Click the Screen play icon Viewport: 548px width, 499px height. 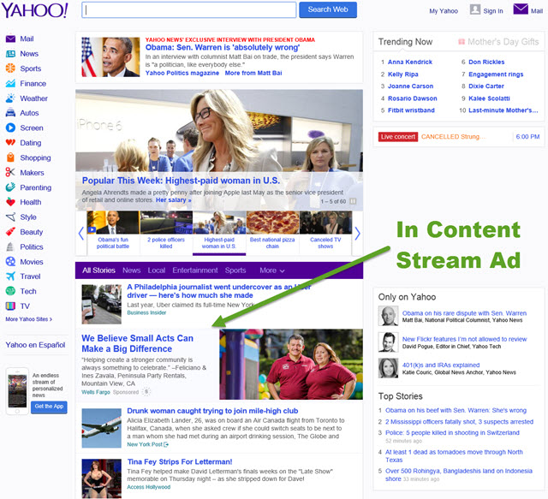point(10,128)
